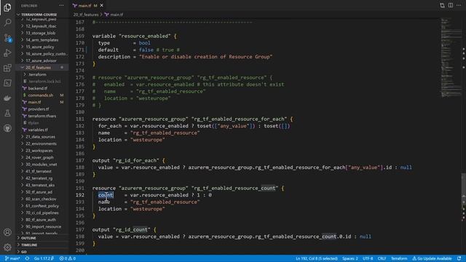Image resolution: width=466 pixels, height=262 pixels.
Task: Open editor more actions ellipsis
Action: [x=459, y=5]
